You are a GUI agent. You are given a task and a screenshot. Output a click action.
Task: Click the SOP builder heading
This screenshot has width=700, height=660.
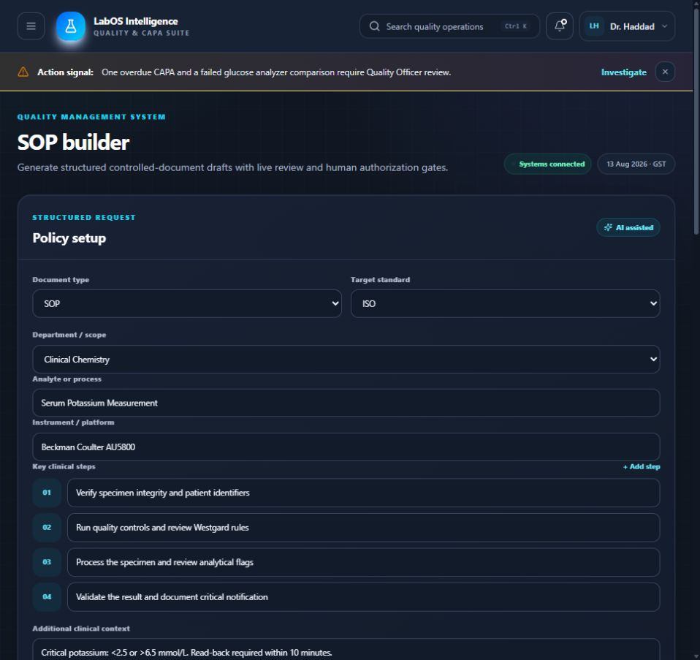point(73,143)
